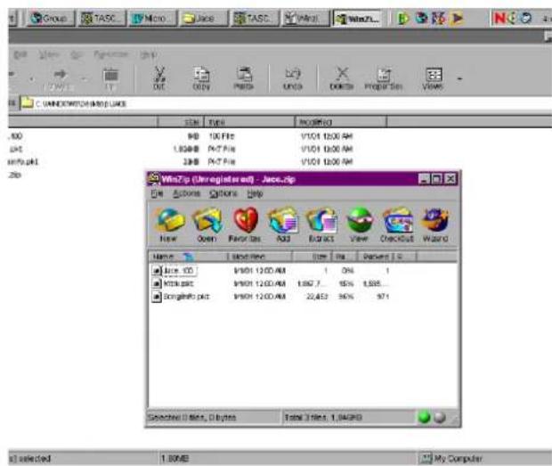Open the WinZip File menu
The height and width of the screenshot is (466, 552).
click(x=157, y=193)
